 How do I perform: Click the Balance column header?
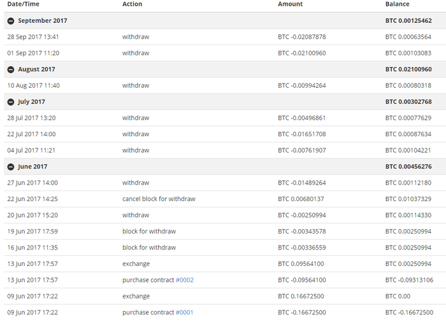[x=398, y=4]
